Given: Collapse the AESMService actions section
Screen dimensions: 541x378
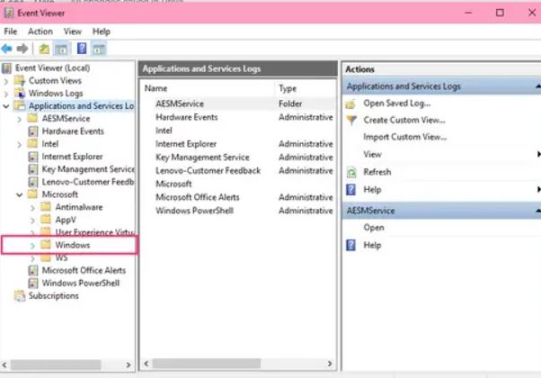Looking at the screenshot, I should pyautogui.click(x=538, y=211).
